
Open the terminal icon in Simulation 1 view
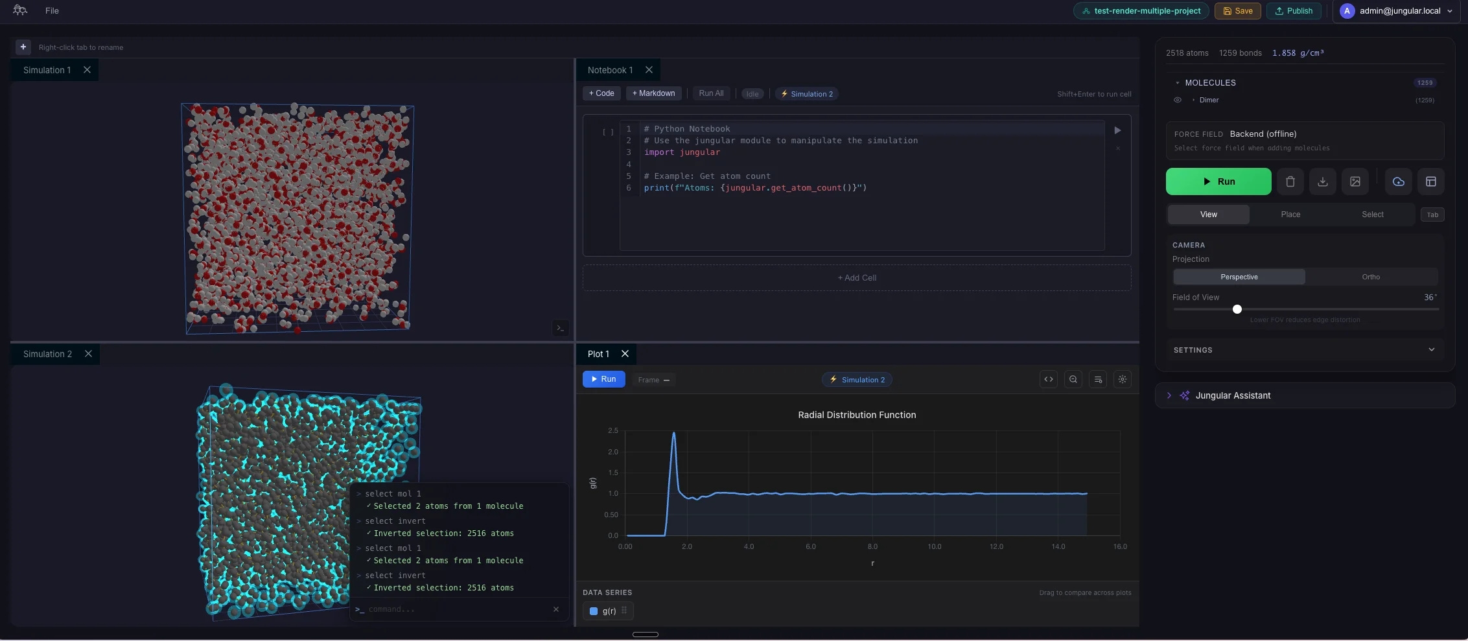pyautogui.click(x=560, y=329)
